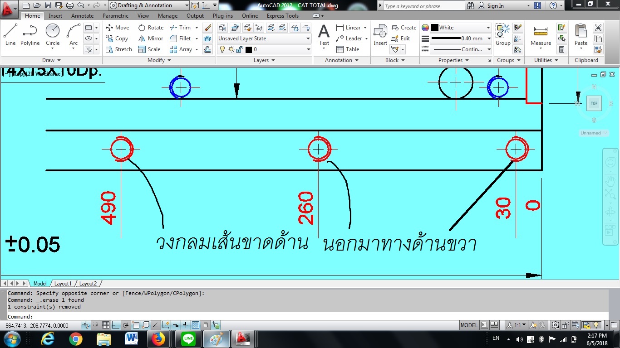Click the Plot printer icon
The image size is (620, 348).
click(70, 5)
